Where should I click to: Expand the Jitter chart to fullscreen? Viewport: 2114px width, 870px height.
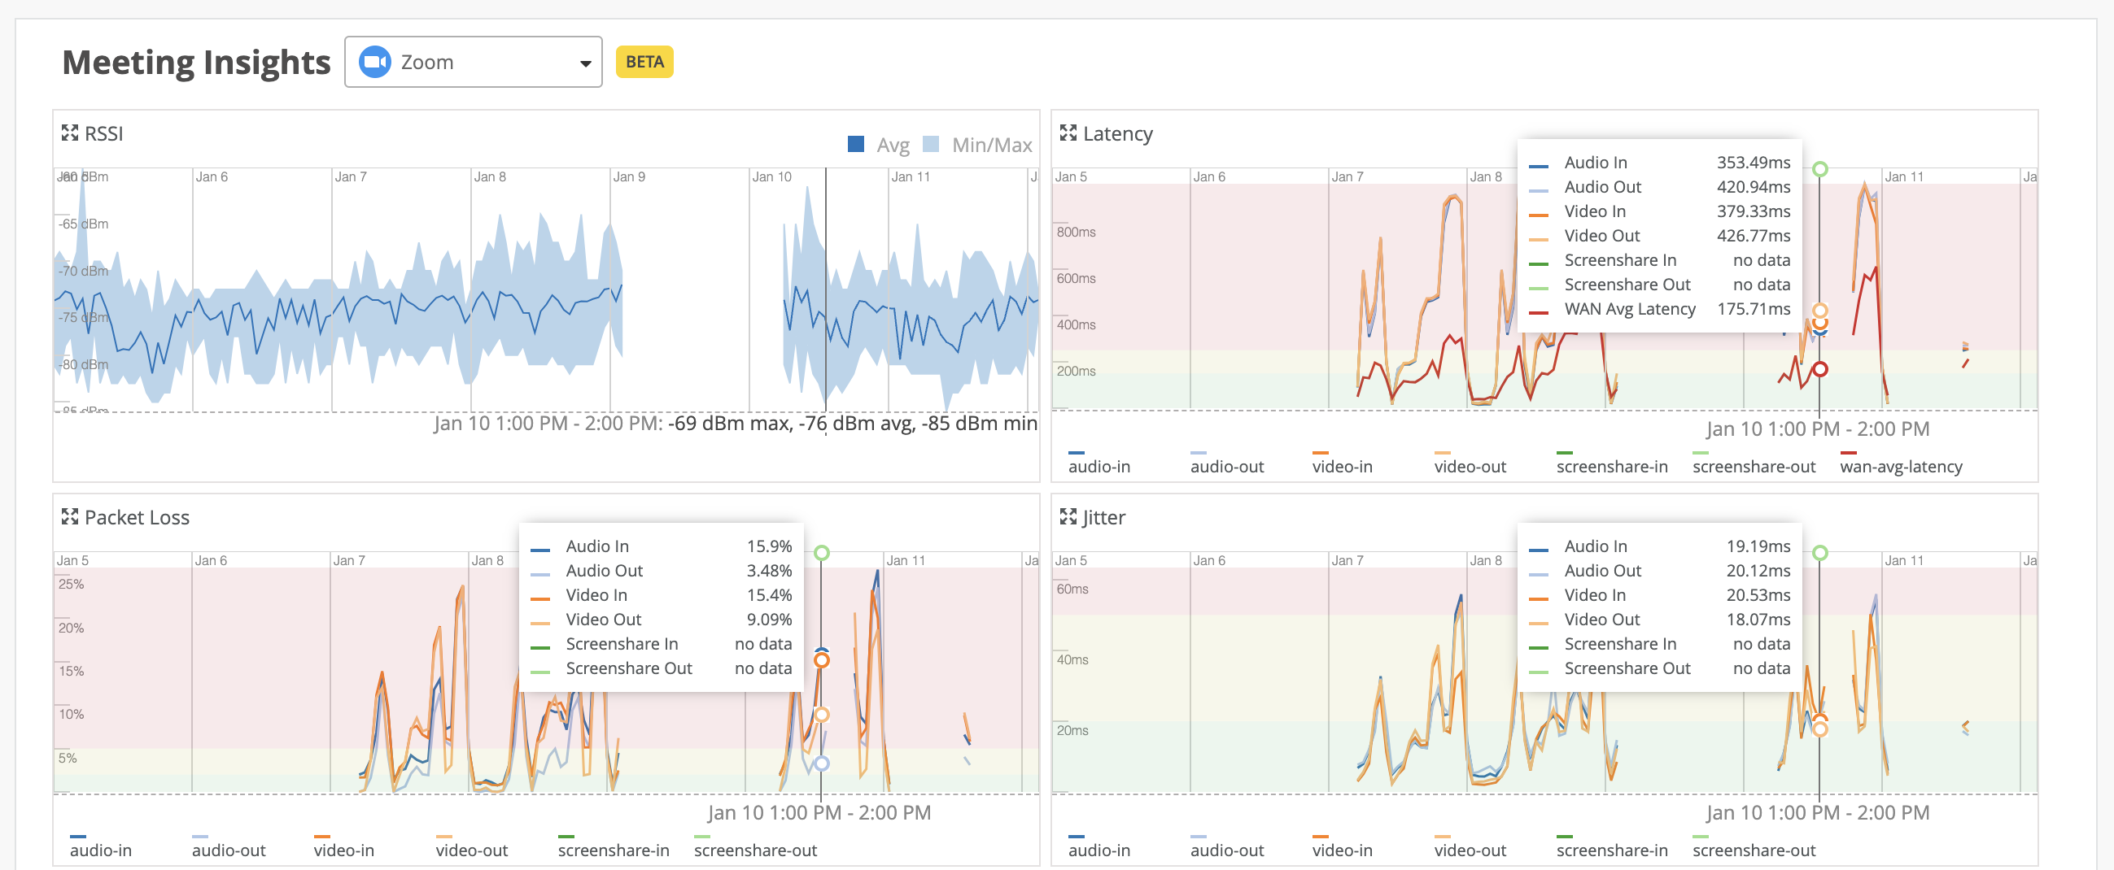(1068, 516)
